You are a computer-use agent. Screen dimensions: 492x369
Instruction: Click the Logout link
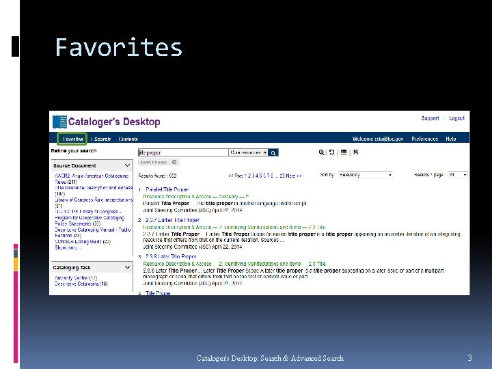pos(456,118)
